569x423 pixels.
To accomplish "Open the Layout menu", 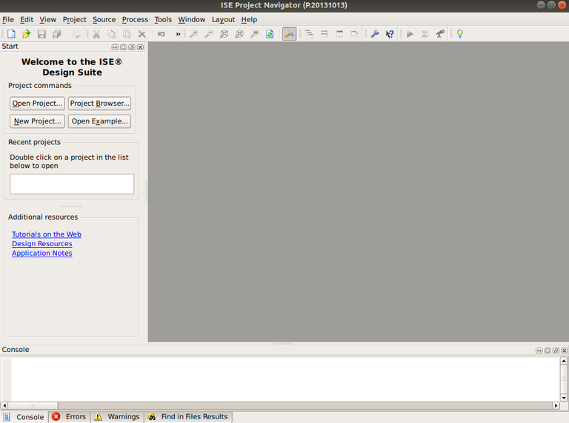I will click(223, 19).
